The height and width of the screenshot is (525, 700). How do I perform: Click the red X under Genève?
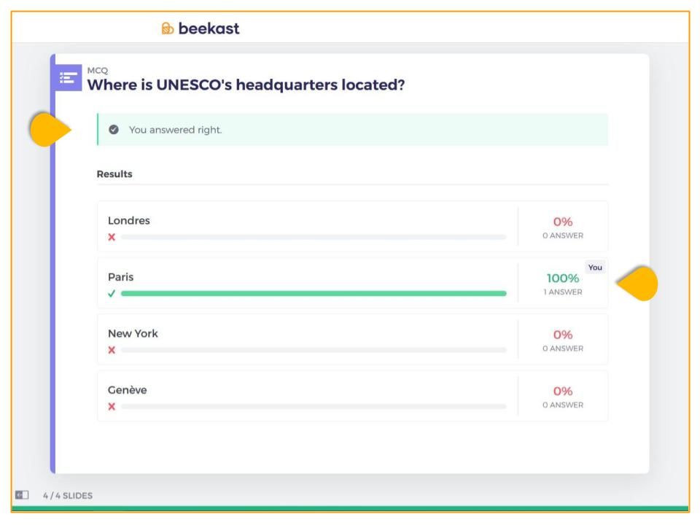point(112,406)
